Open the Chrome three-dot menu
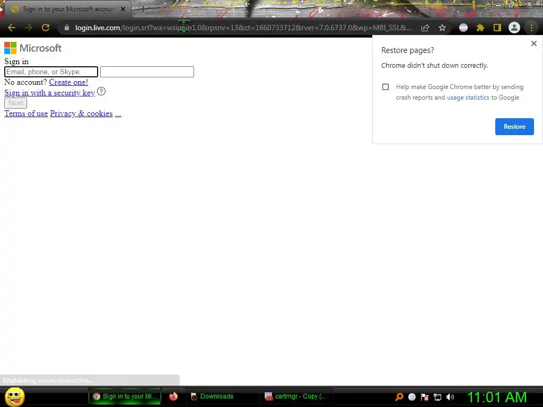This screenshot has height=407, width=543. (531, 28)
